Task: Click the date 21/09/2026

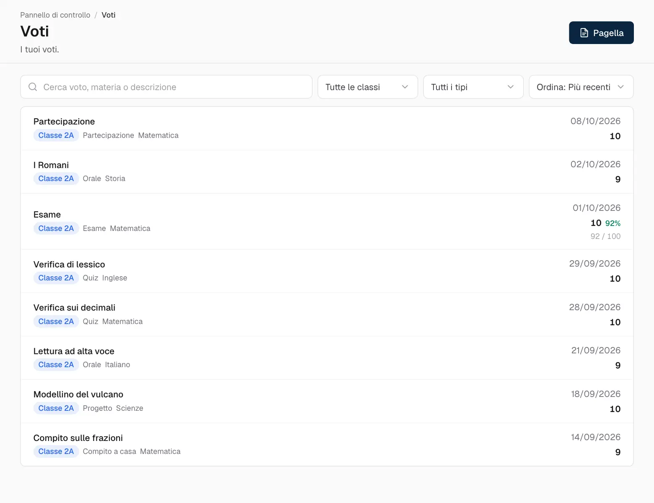Action: [x=596, y=350]
